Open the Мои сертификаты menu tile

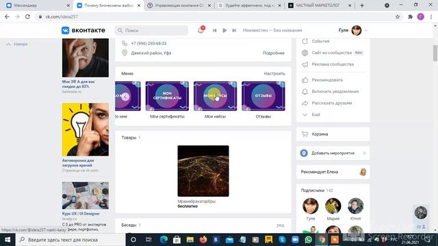[167, 96]
